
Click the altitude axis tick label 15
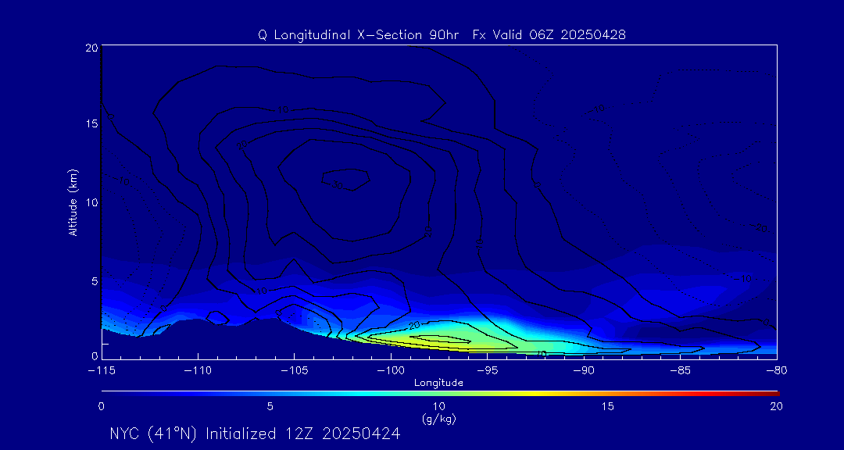91,123
